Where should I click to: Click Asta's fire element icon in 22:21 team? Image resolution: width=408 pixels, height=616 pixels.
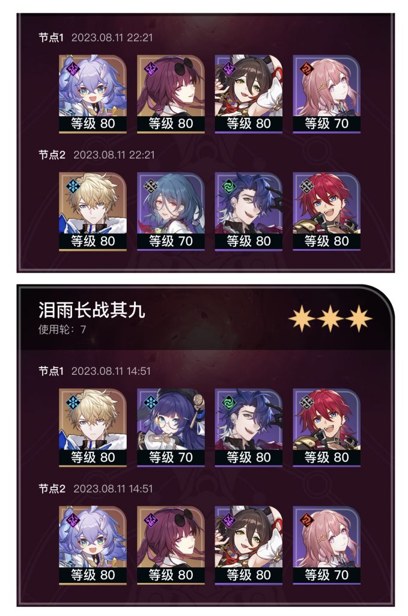pyautogui.click(x=307, y=69)
